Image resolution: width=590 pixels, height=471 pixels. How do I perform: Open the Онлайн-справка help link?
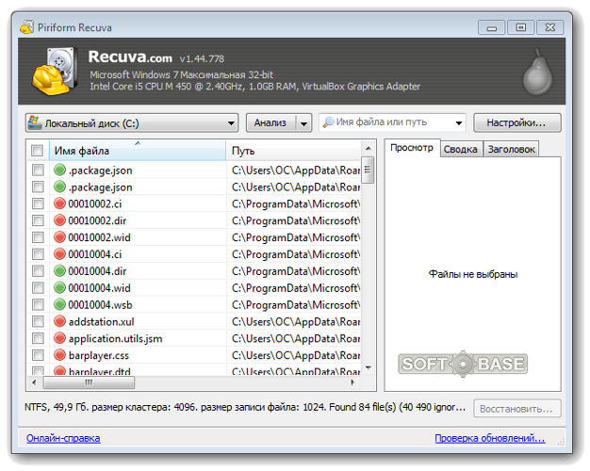pos(63,438)
